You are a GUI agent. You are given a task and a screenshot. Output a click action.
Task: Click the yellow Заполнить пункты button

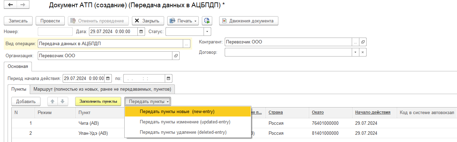pyautogui.click(x=98, y=101)
